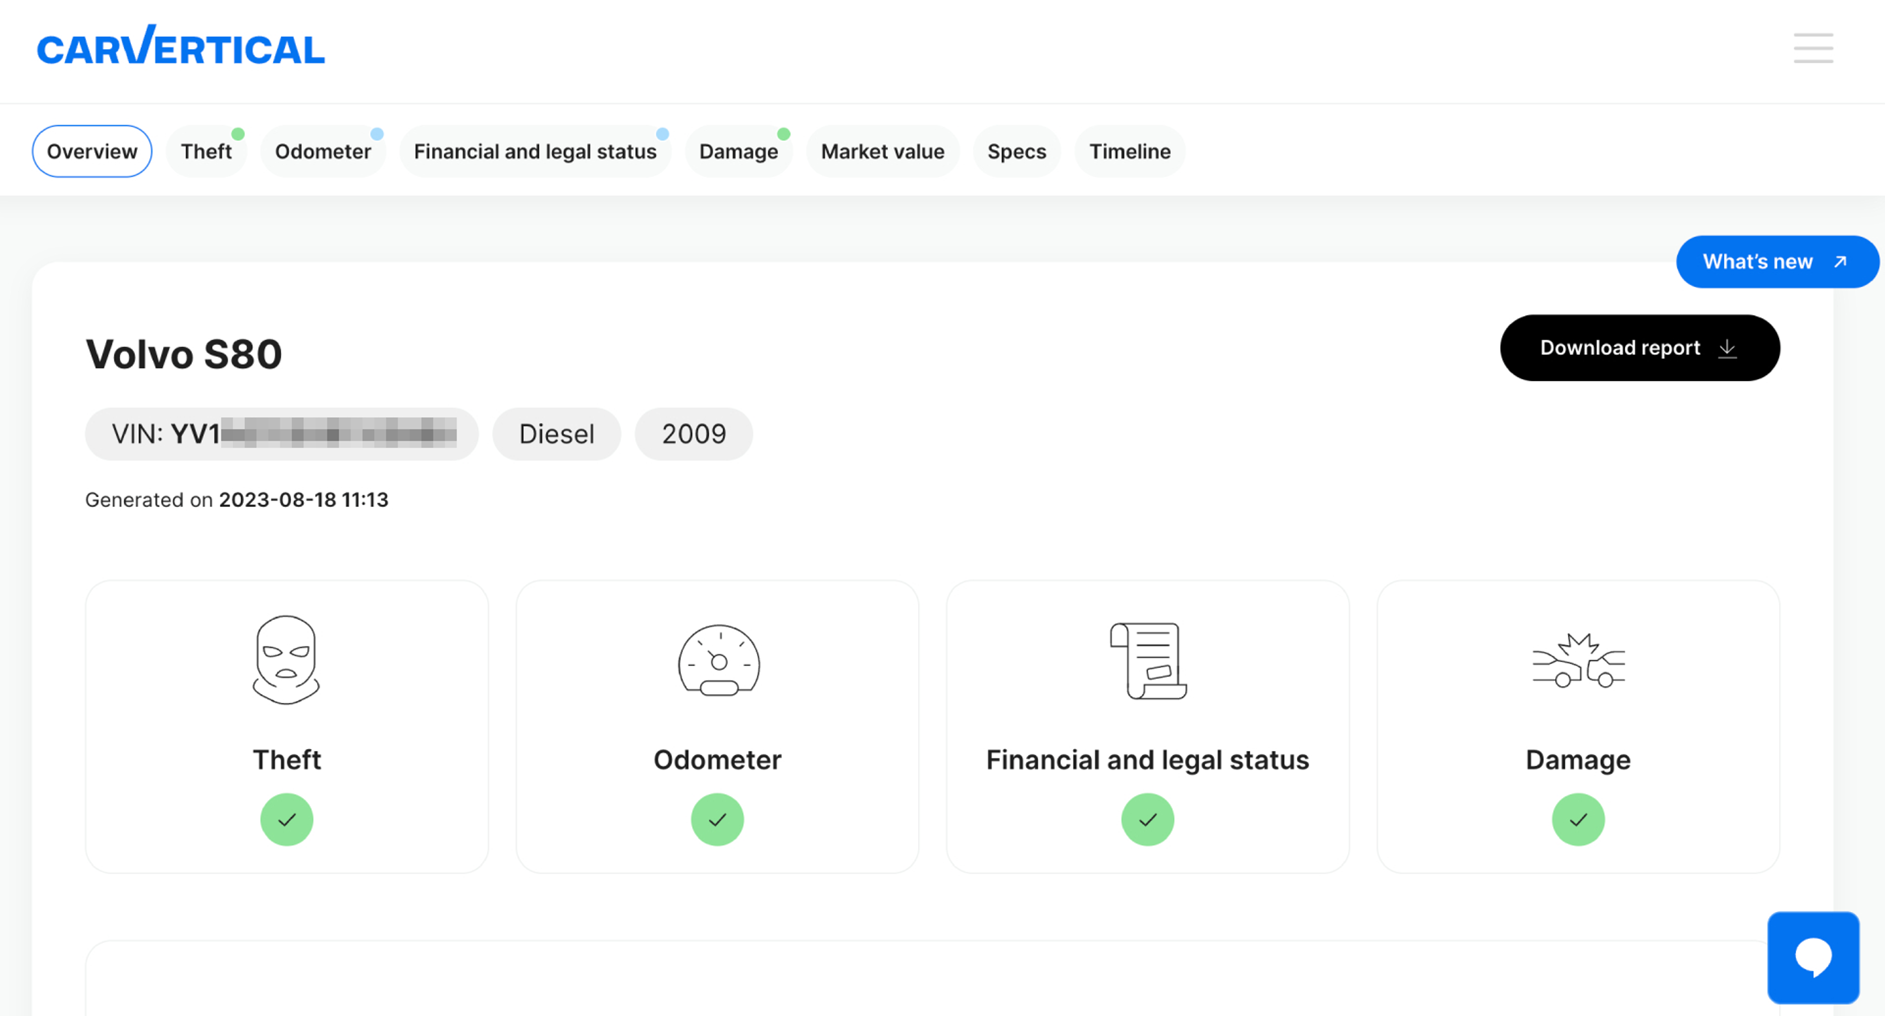Click checkmark under Financial and legal status
Screen dimensions: 1885x1016
[x=1147, y=819]
